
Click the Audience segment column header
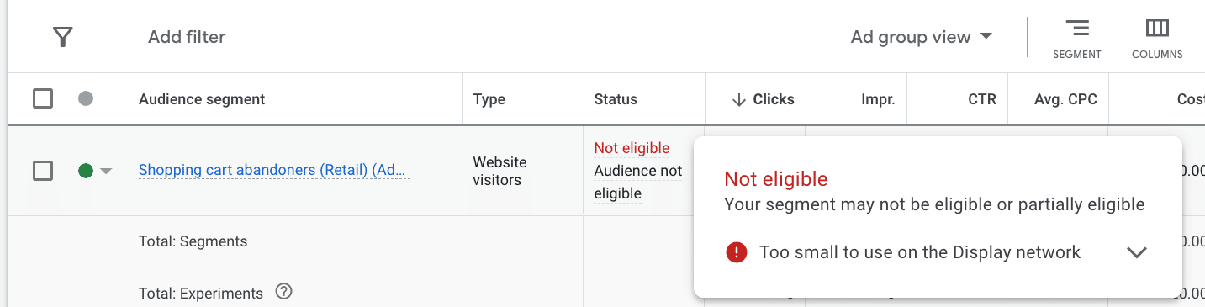(202, 99)
